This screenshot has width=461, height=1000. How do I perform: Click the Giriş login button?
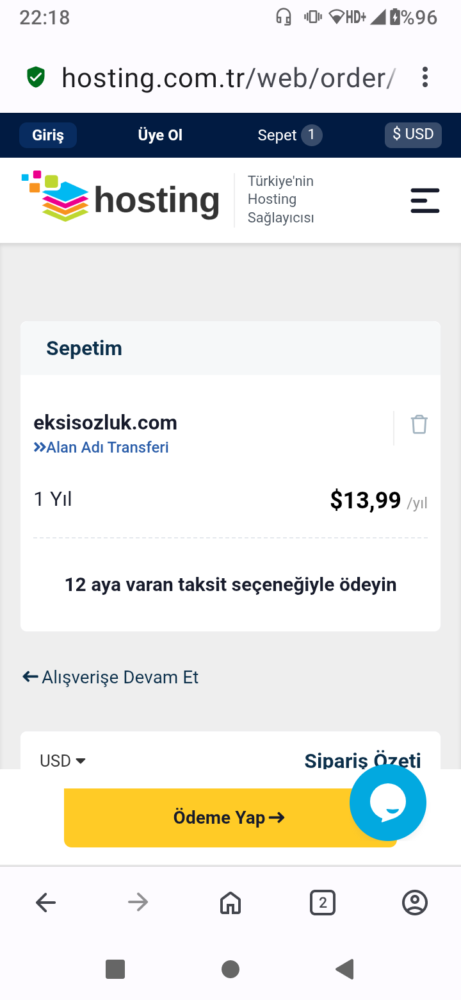tap(48, 135)
